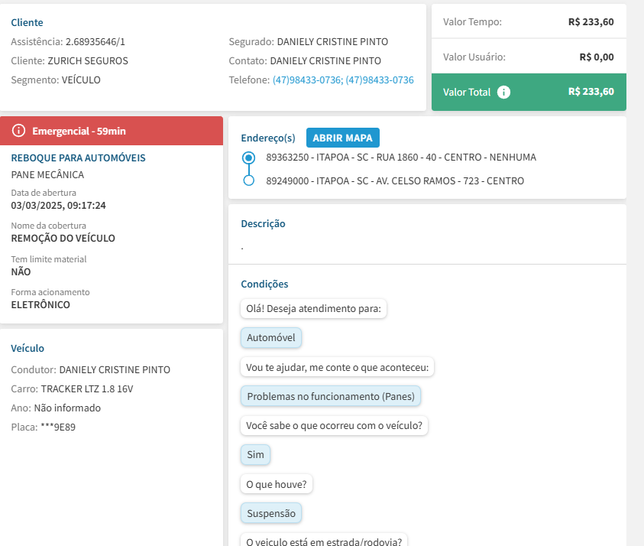Click the green Valor Total row
644x546 pixels.
coord(529,92)
